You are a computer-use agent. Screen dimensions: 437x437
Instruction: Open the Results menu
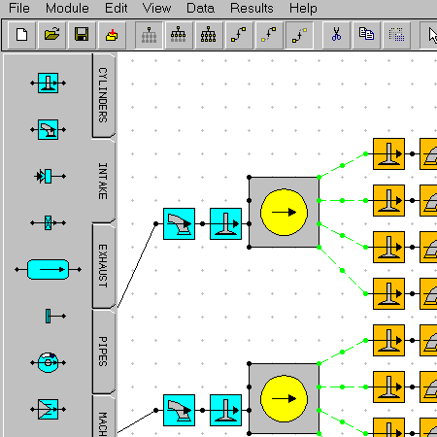252,8
